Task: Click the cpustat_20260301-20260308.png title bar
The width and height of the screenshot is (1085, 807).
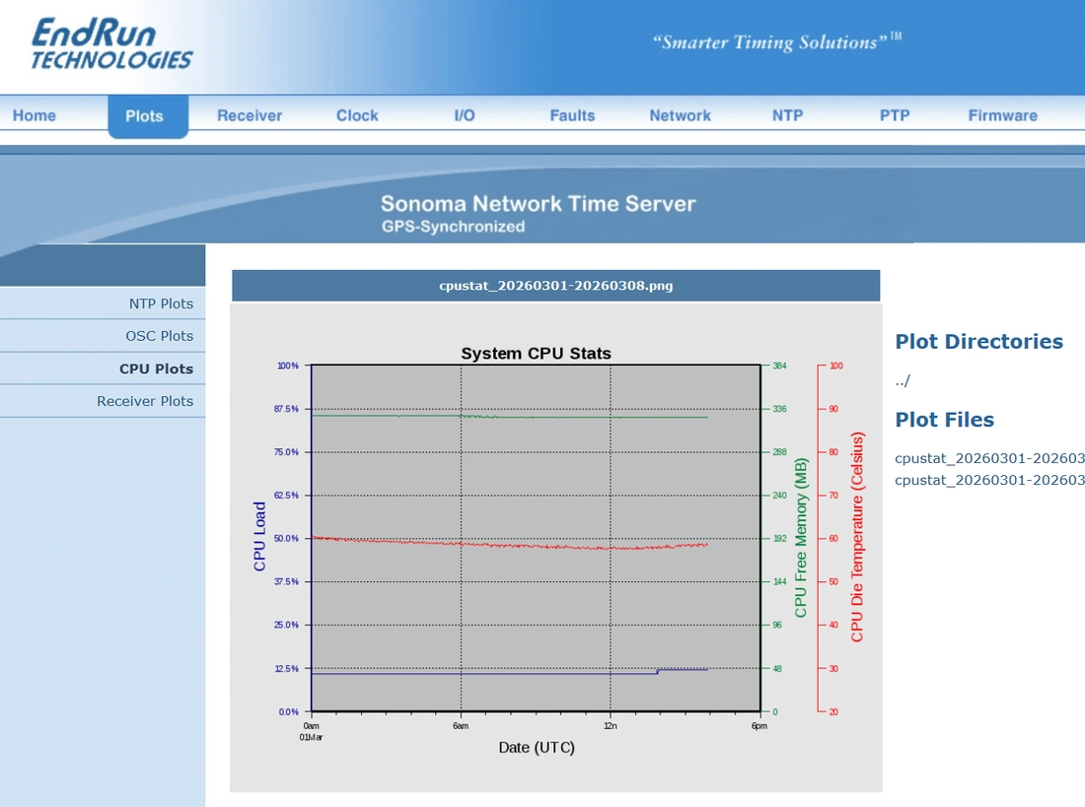Action: (555, 286)
